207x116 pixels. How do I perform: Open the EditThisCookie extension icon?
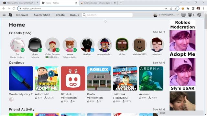183,9
